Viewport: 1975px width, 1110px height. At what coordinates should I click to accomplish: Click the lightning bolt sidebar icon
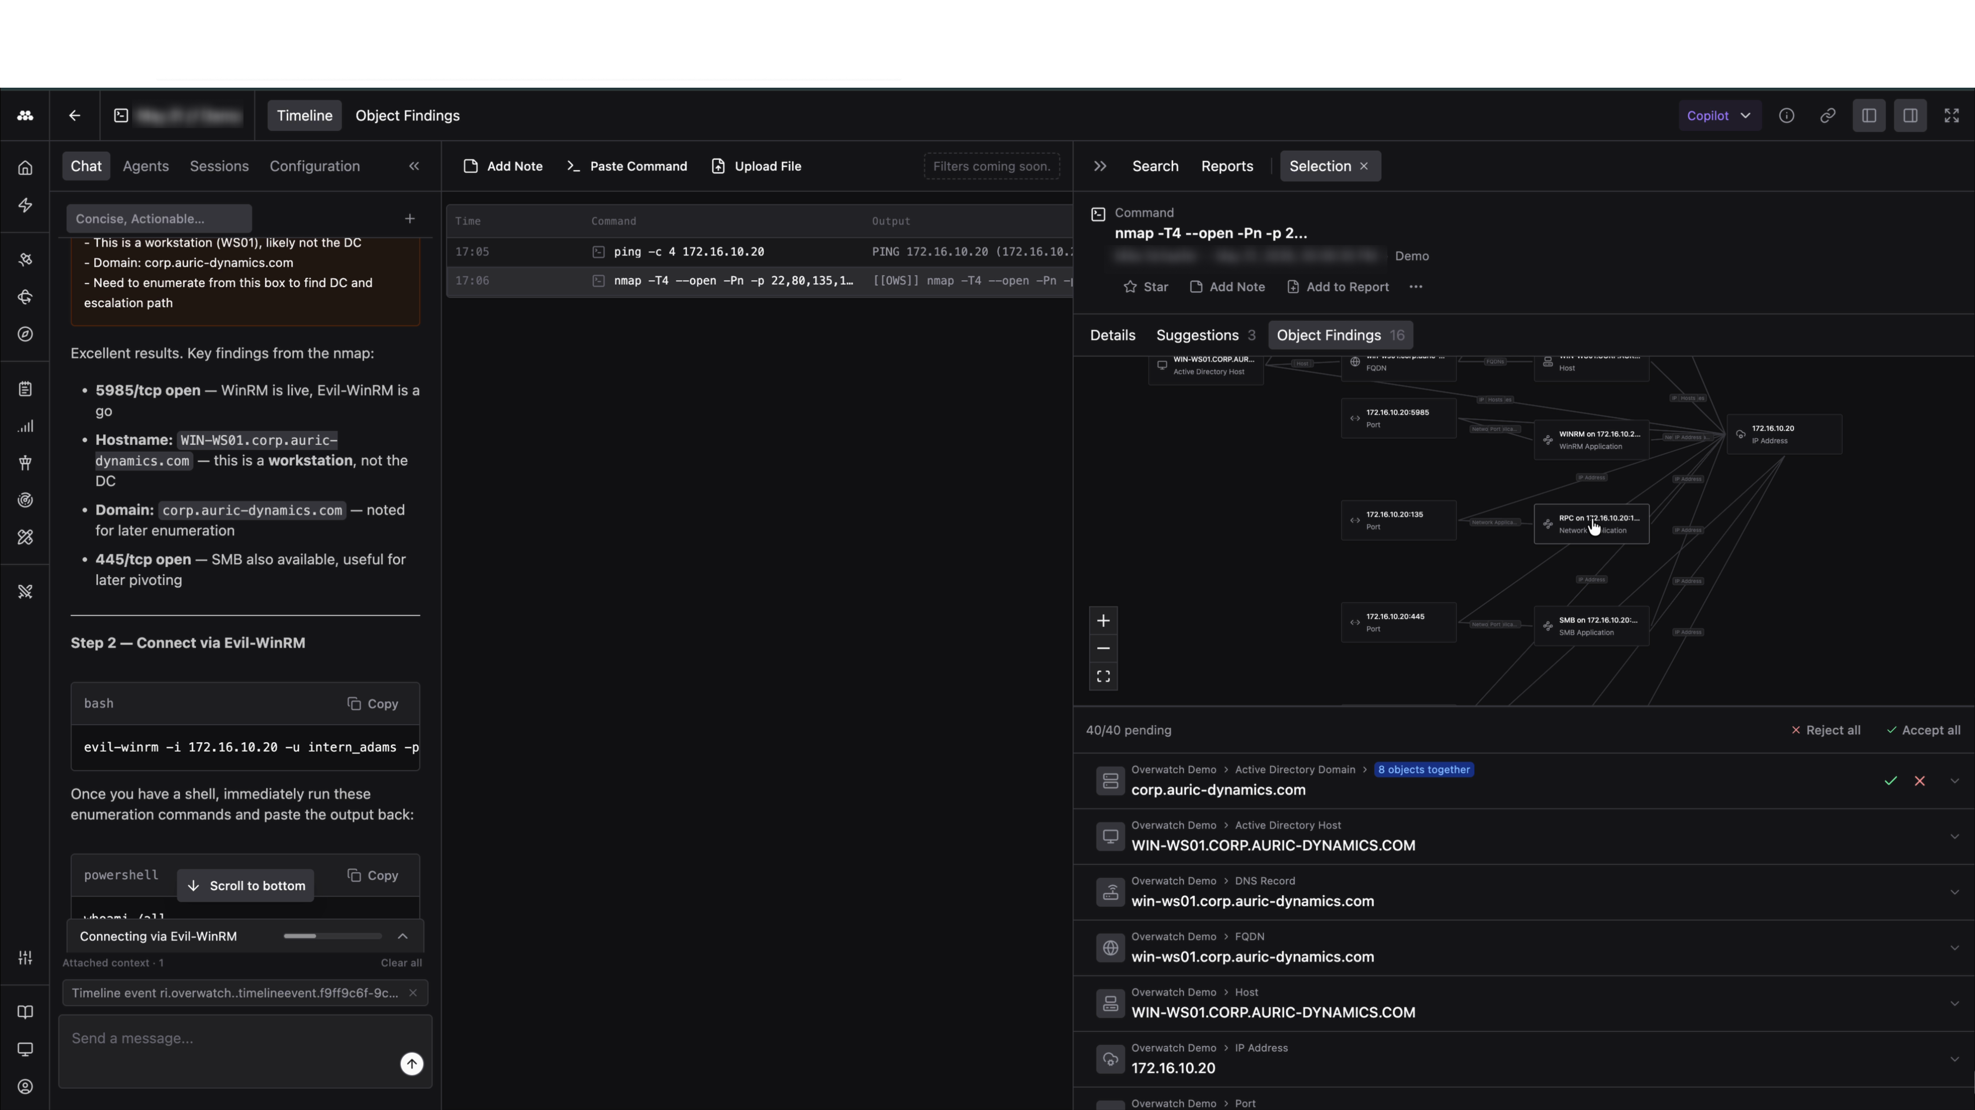click(x=25, y=205)
